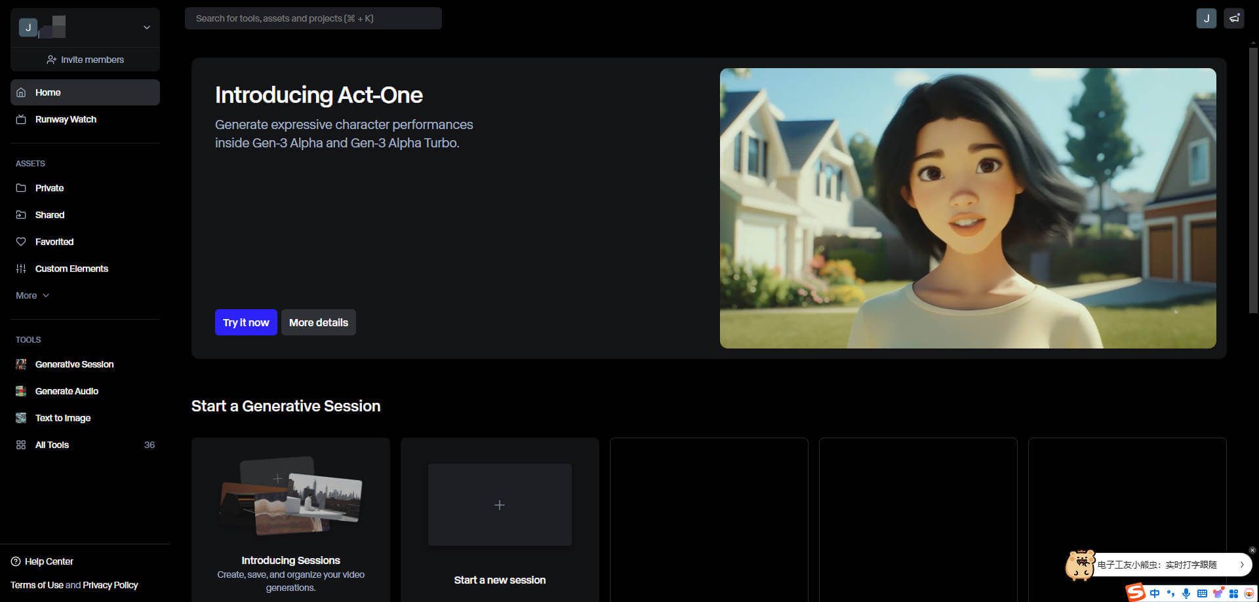Open the J user avatar at top right
Viewport: 1259px width, 602px height.
coord(1207,18)
